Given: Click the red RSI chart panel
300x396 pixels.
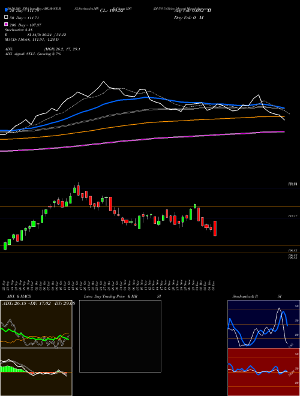Looking at the screenshot, I should pos(263,372).
